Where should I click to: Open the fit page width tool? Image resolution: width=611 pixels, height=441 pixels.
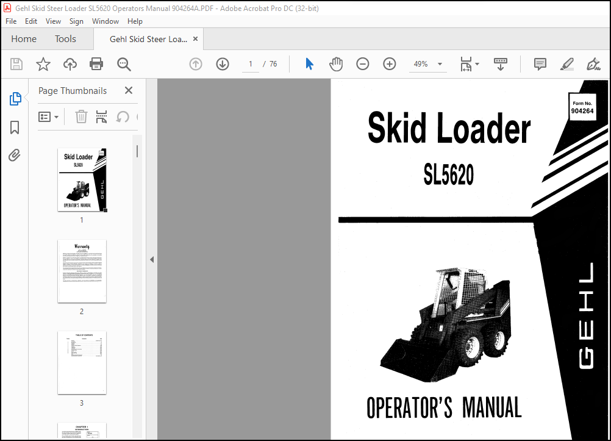[466, 64]
